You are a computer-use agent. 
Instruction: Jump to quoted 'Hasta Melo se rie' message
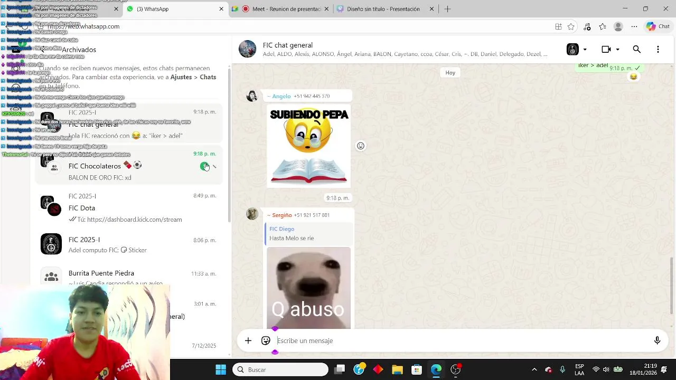click(x=308, y=233)
